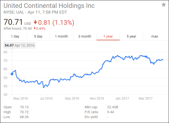Open the 1 month chart tab
The height and width of the screenshot is (123, 169).
(x=61, y=36)
